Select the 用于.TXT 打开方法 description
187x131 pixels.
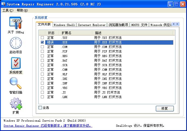[108, 38]
